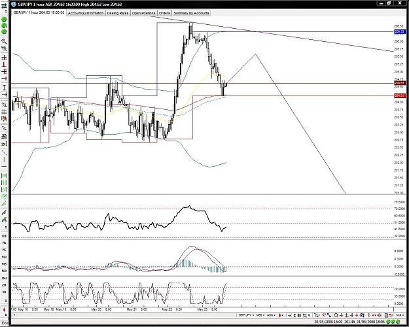Open the Summary by Accounts tab
This screenshot has width=409, height=327.
pyautogui.click(x=191, y=13)
